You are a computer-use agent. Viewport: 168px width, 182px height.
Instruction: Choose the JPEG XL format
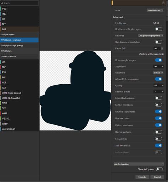19,119
